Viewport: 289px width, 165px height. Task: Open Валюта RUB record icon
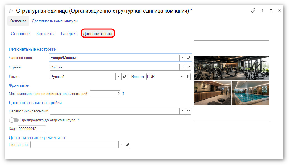click(188, 77)
